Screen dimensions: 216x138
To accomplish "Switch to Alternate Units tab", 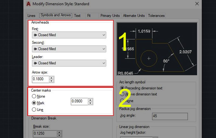I will (134, 16).
